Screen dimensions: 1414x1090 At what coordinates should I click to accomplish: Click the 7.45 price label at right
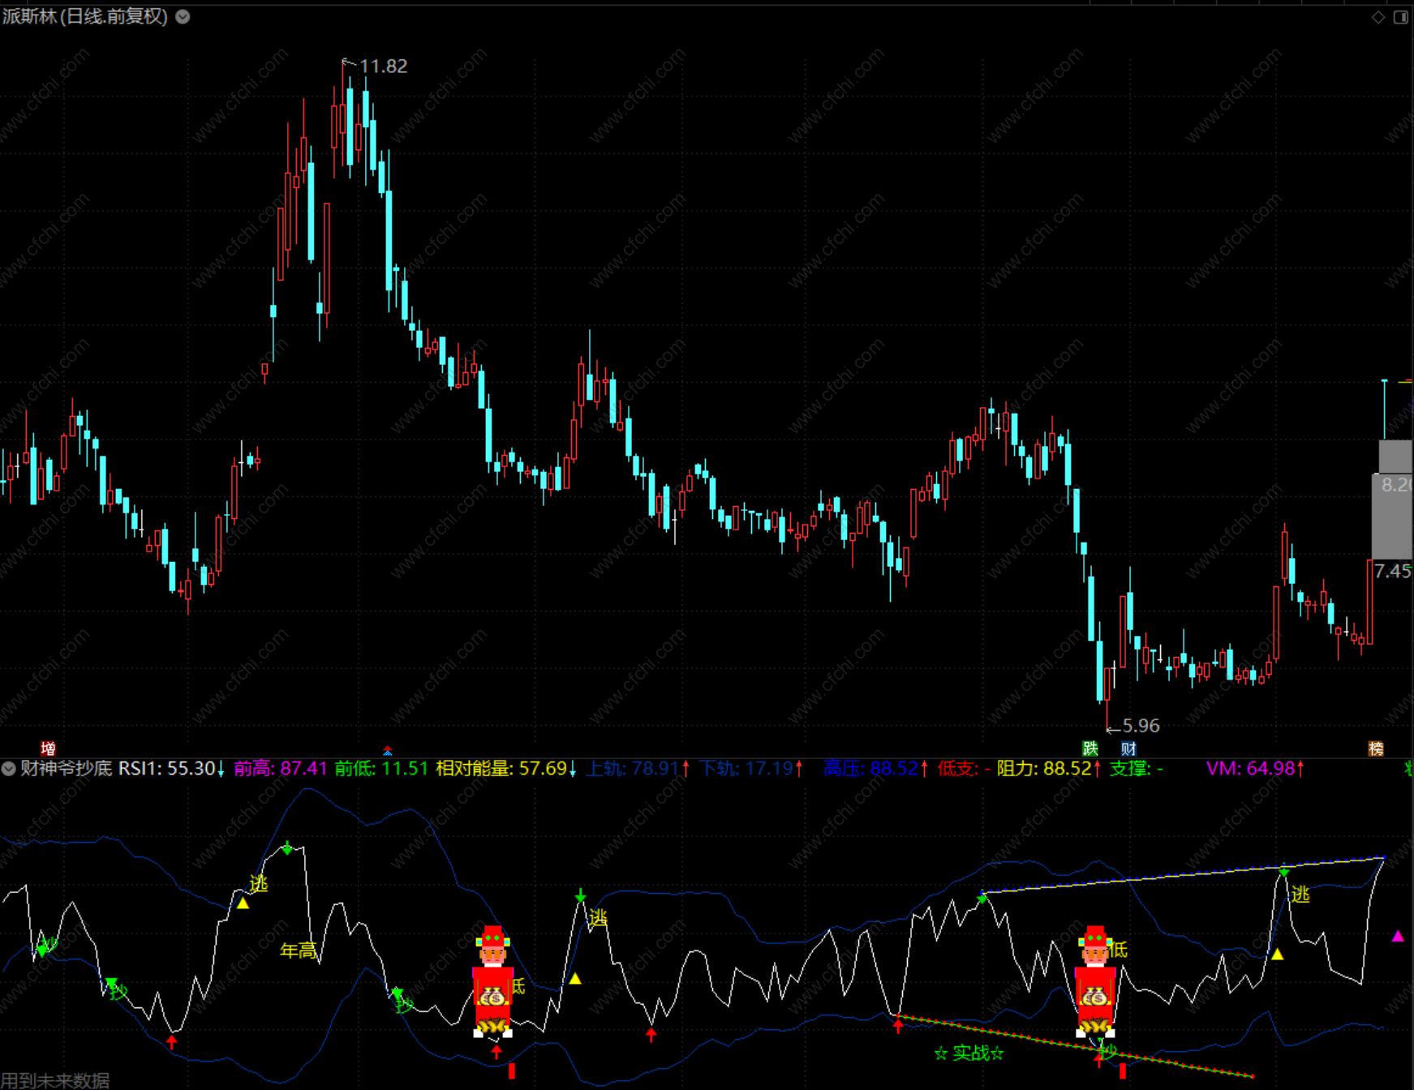tap(1393, 571)
